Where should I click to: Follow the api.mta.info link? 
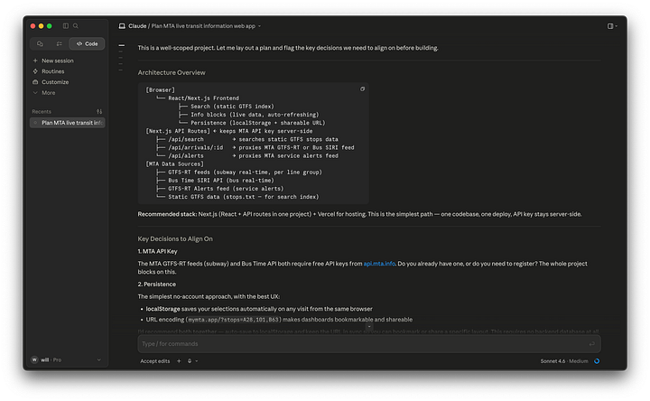tap(379, 264)
